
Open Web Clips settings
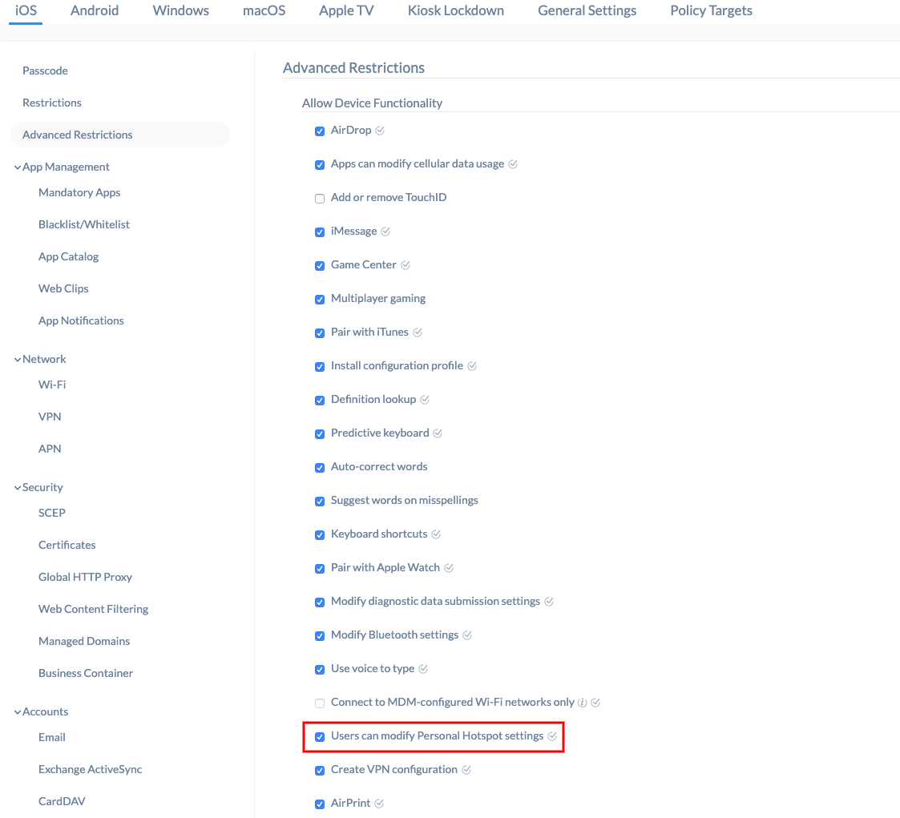coord(63,288)
